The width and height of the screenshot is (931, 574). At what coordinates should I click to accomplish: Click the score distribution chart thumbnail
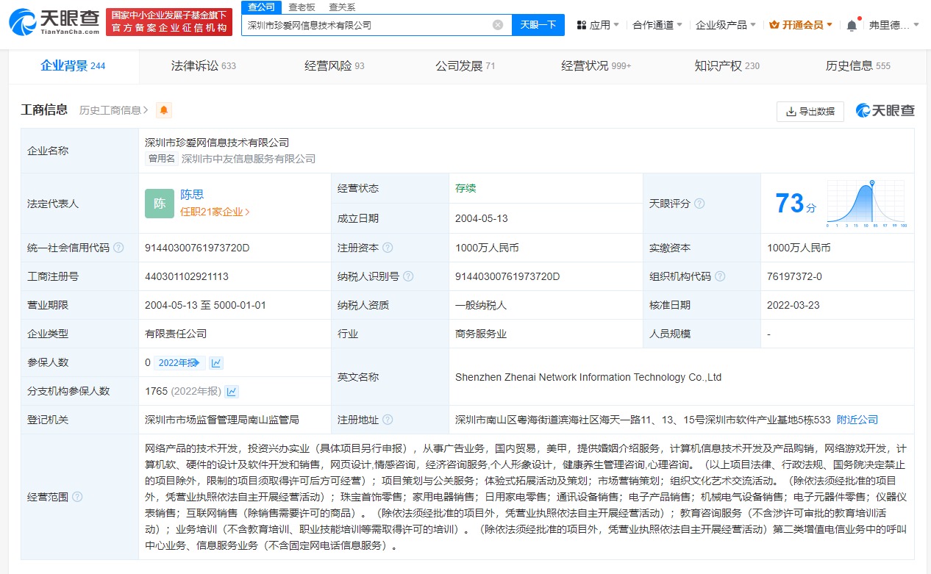click(x=867, y=203)
